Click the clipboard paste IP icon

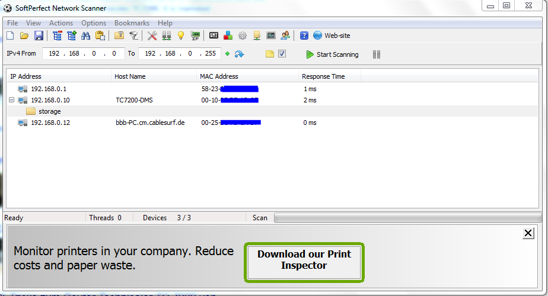coord(100,36)
